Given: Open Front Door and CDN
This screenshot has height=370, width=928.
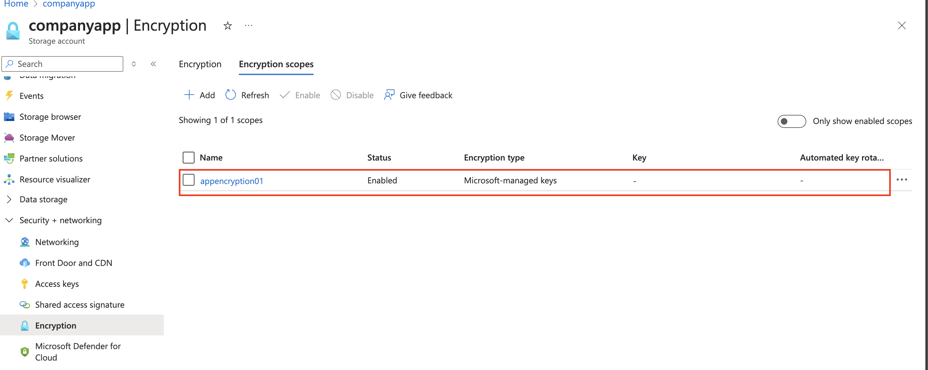Looking at the screenshot, I should point(73,263).
